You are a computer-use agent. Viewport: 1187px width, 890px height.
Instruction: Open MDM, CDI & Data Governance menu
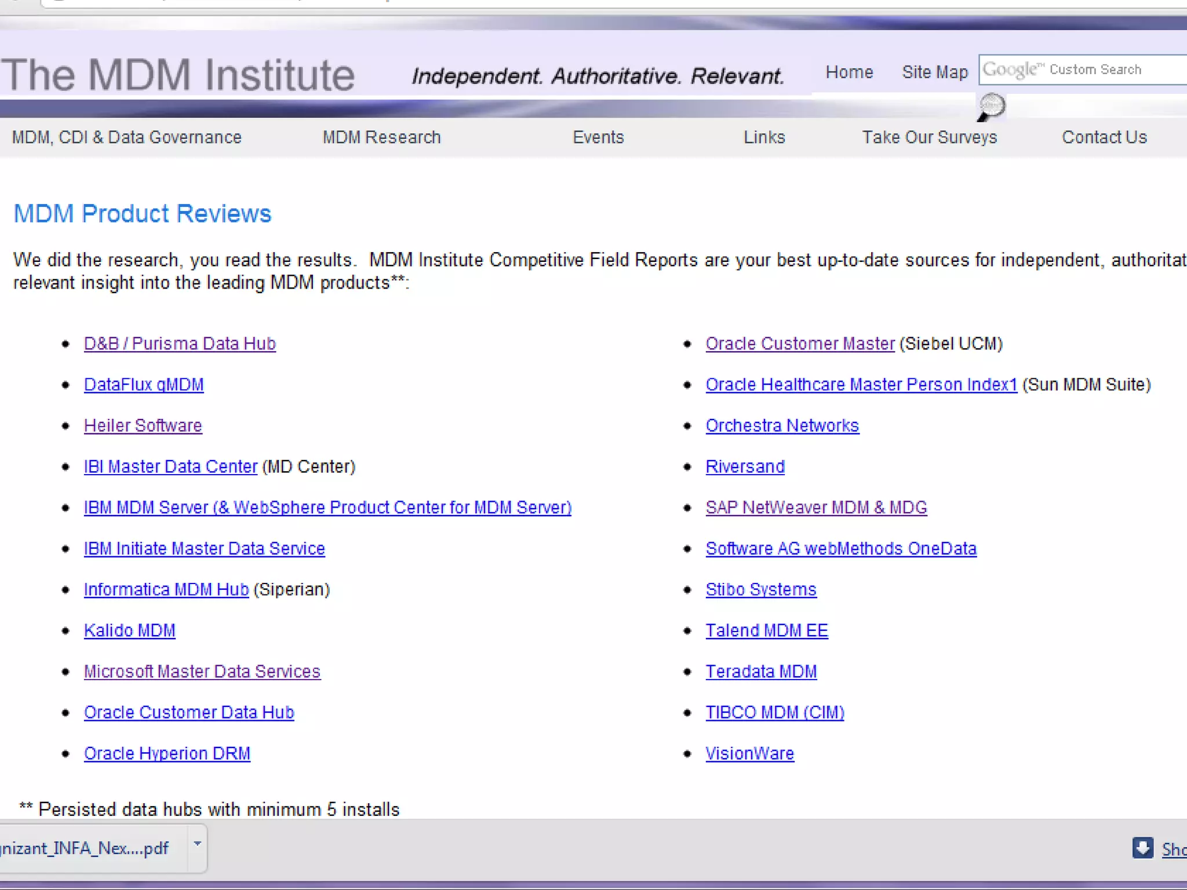(126, 137)
